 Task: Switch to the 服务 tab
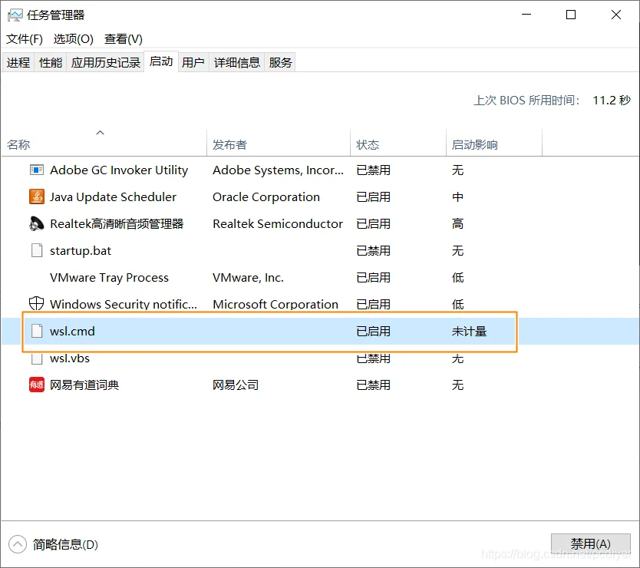click(280, 62)
